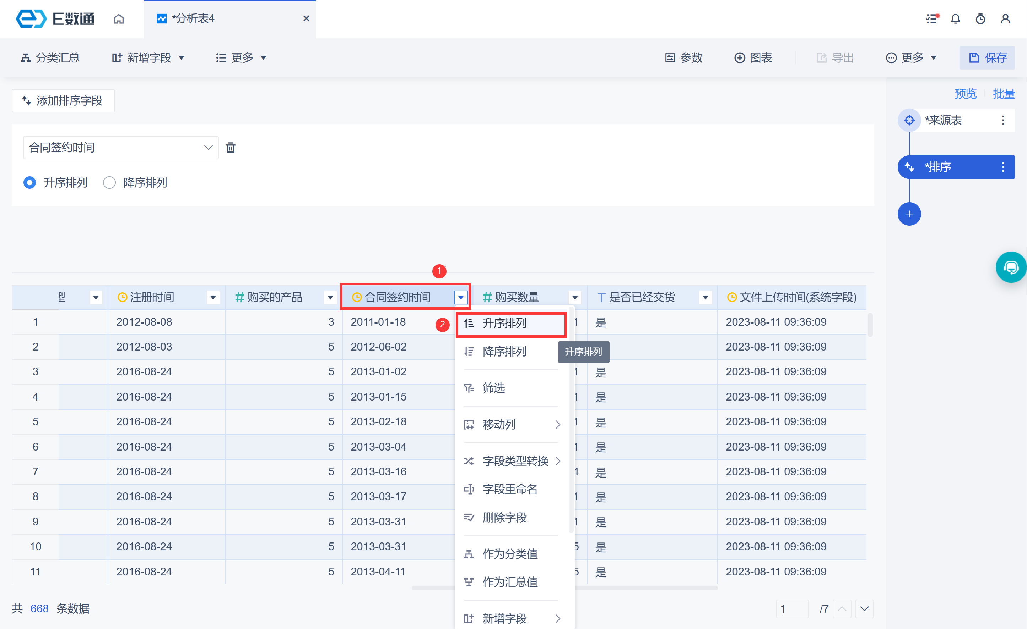Open three-dot menu beside 来源表
1027x629 pixels.
[1003, 120]
